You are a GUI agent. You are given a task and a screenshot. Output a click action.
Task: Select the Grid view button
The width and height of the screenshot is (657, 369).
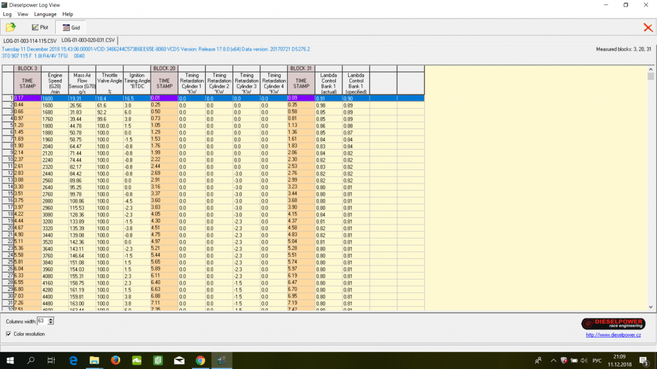click(71, 27)
